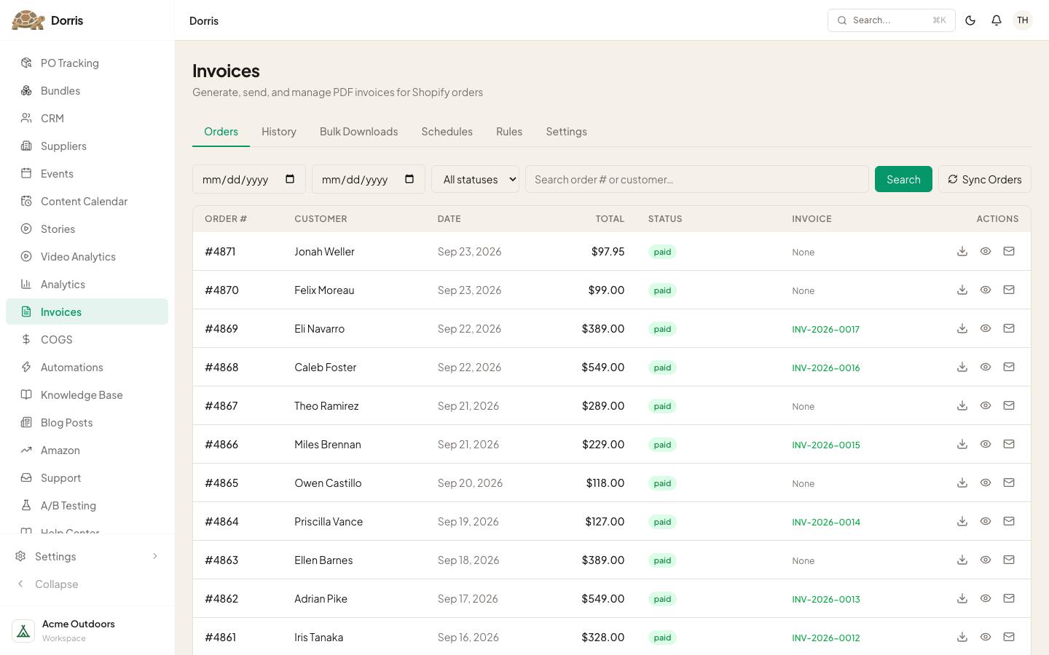Screen dimensions: 1049x655
Task: Focus the order or customer search field
Action: [x=697, y=179]
